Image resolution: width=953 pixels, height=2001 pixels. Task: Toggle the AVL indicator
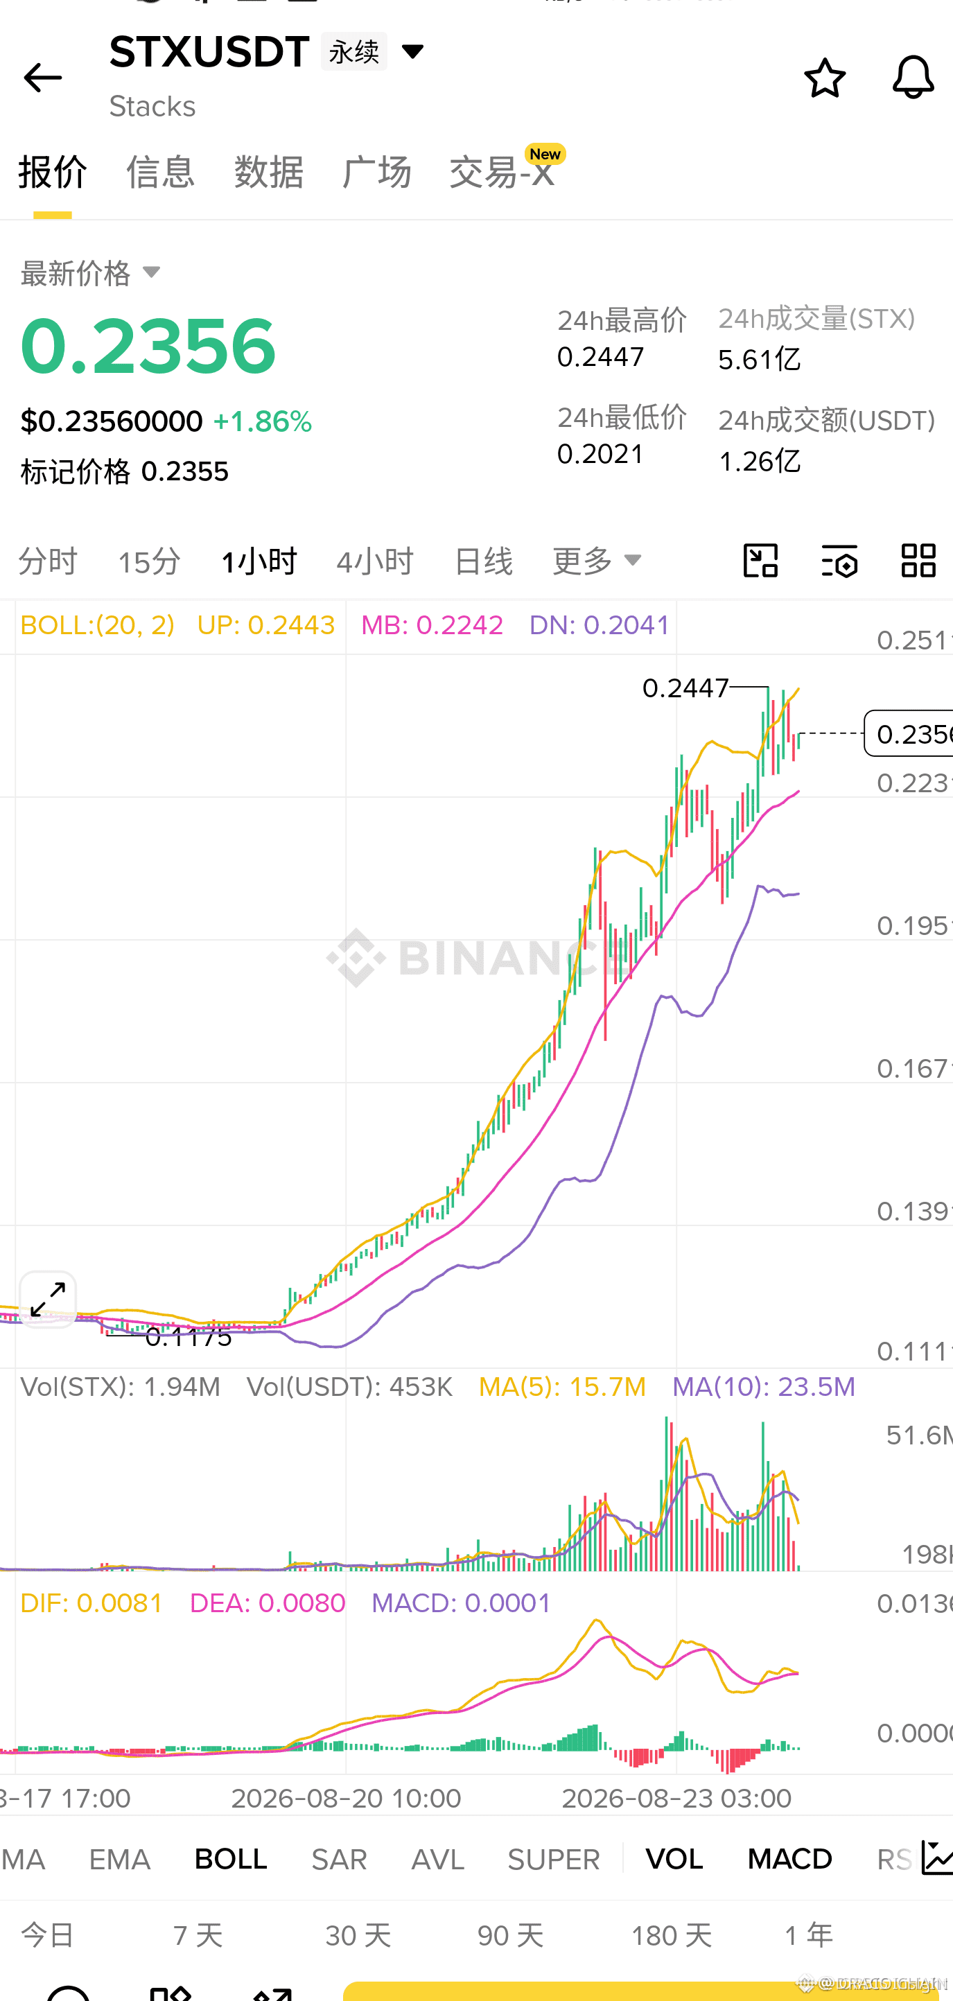click(438, 1859)
